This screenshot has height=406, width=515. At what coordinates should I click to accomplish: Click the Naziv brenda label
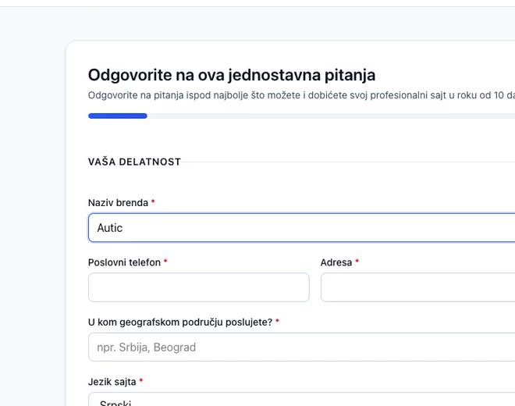coord(119,202)
